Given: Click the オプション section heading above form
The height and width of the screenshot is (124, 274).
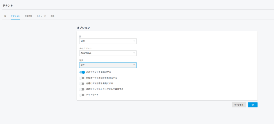Looking at the screenshot, I should coord(83,28).
